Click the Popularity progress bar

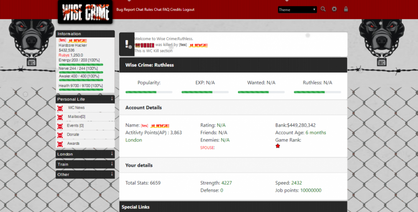click(149, 92)
